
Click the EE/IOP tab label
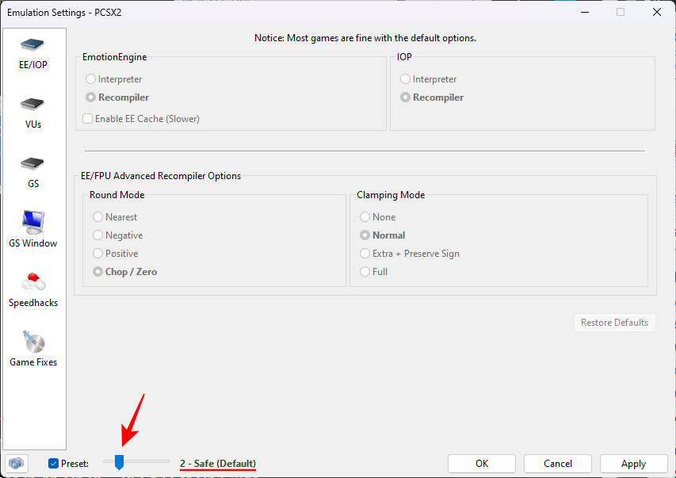pyautogui.click(x=33, y=65)
